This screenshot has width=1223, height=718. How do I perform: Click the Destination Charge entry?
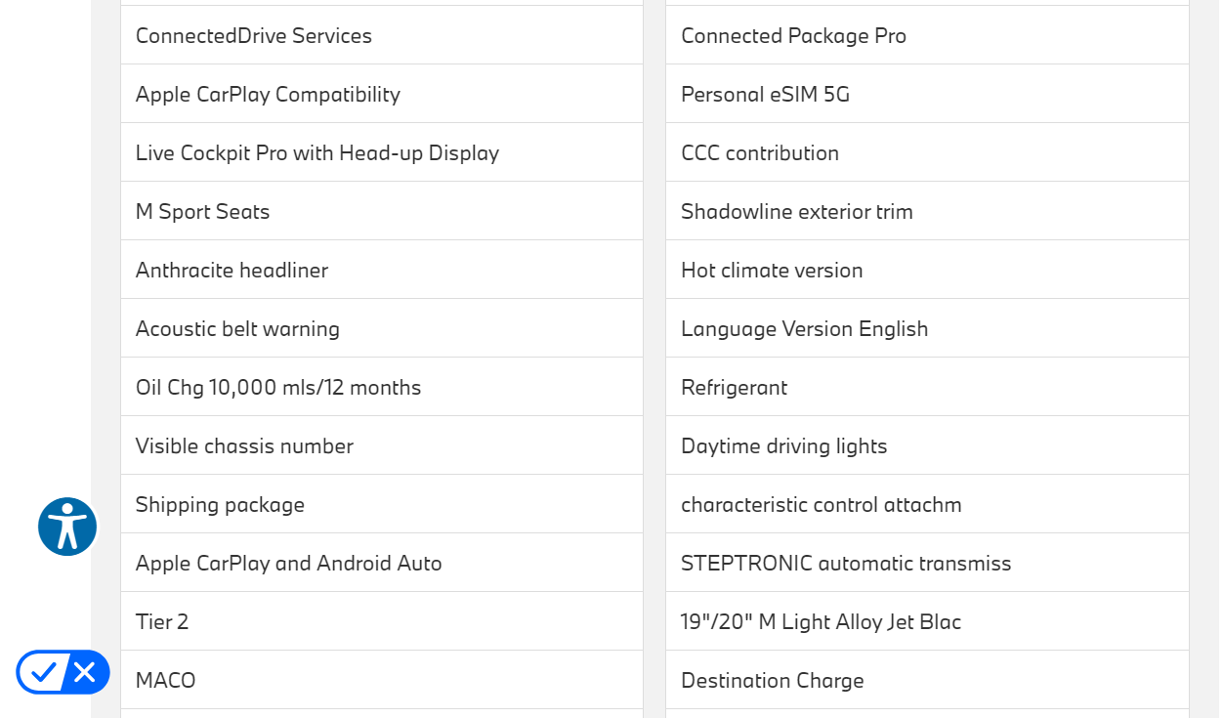coord(772,681)
